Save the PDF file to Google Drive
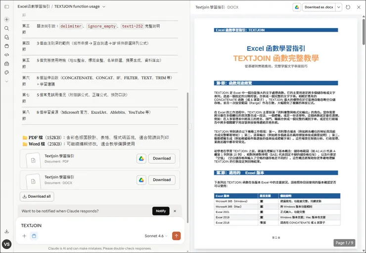The height and width of the screenshot is (253, 366). (x=141, y=159)
